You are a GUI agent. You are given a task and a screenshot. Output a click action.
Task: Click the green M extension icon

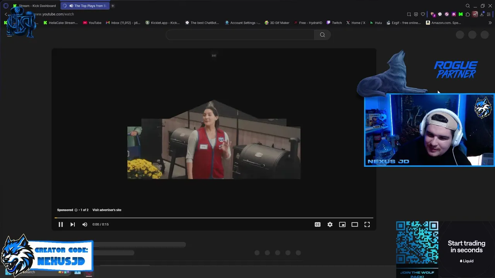pyautogui.click(x=461, y=14)
